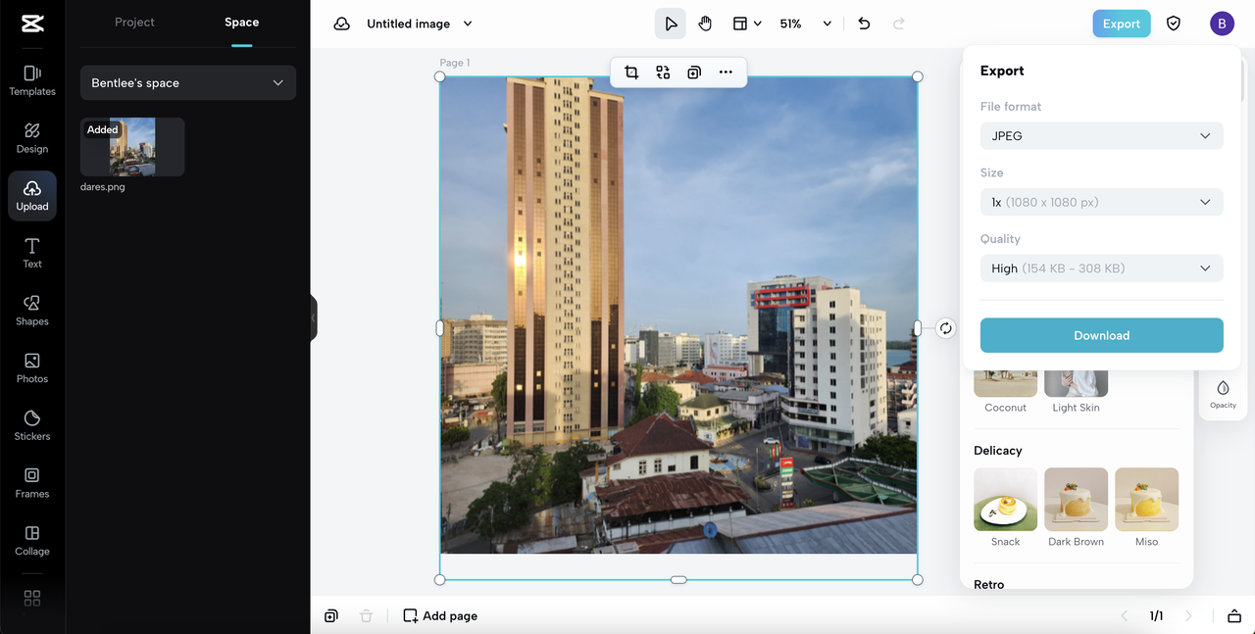Open the Stickers panel in sidebar
The image size is (1255, 634).
coord(32,424)
